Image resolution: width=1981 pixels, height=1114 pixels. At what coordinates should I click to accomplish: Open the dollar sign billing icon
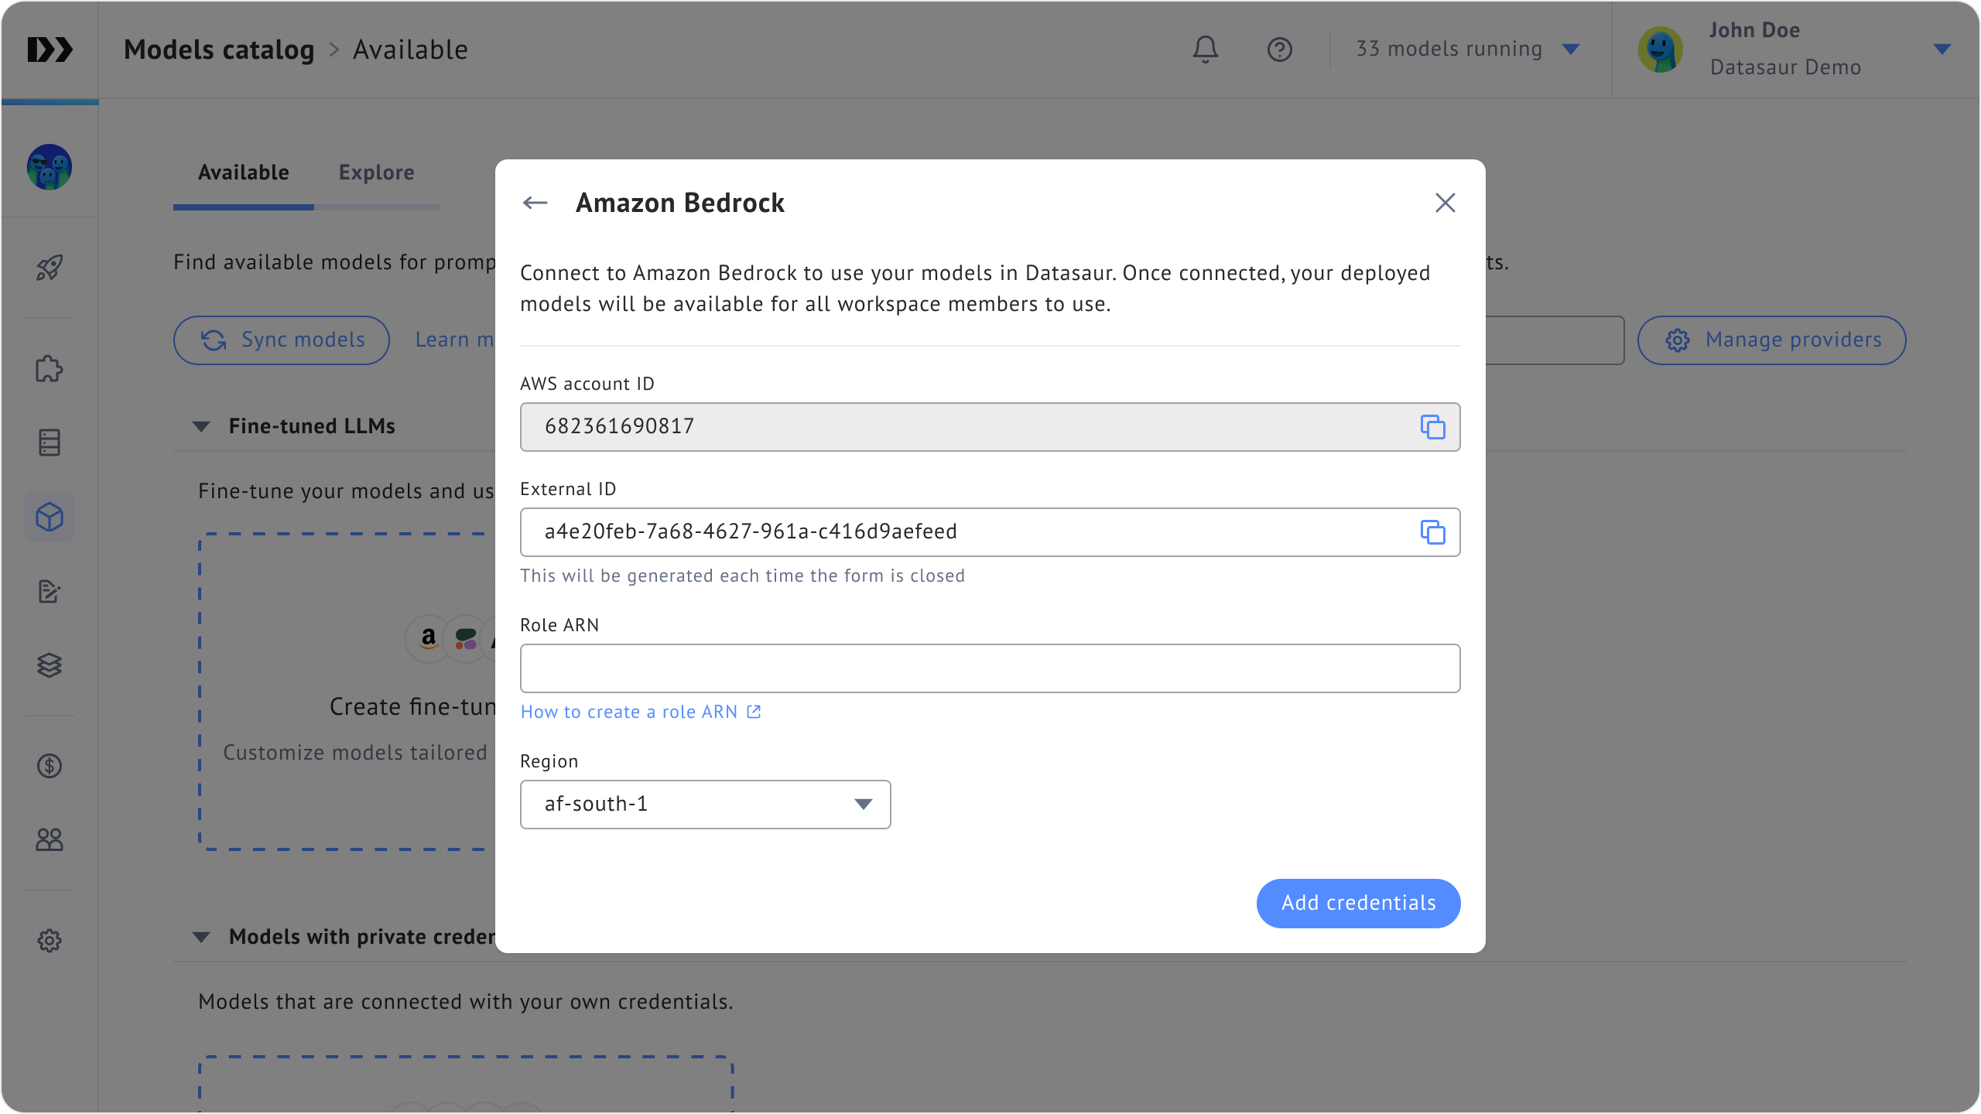pos(50,766)
